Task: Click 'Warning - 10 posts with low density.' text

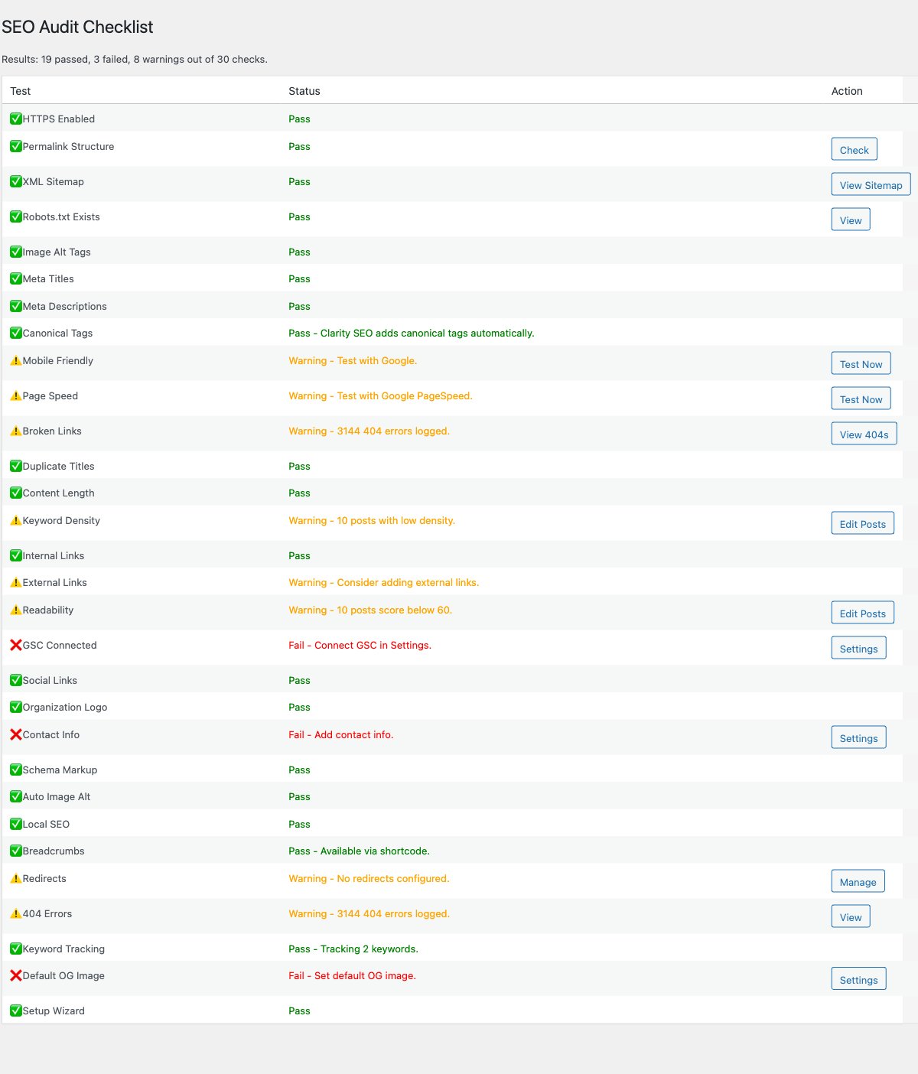Action: [x=372, y=520]
